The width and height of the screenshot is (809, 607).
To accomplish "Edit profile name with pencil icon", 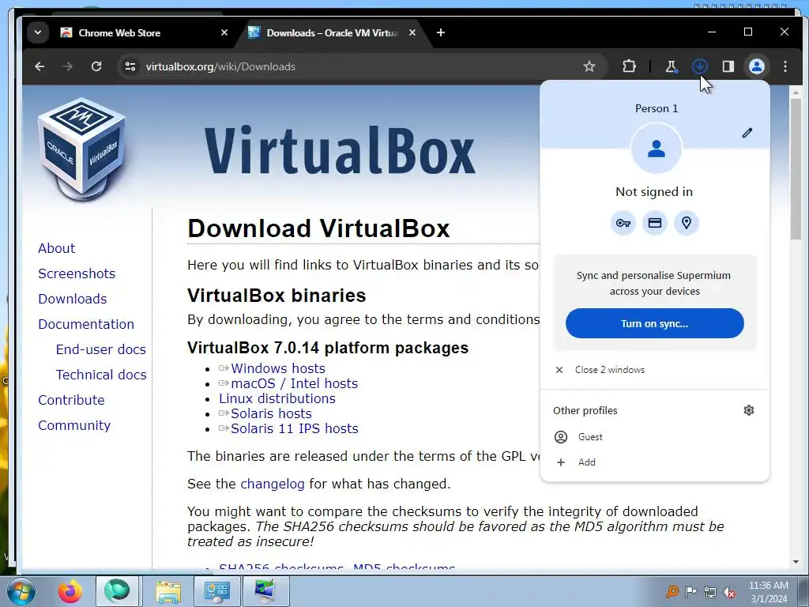I will pos(747,133).
